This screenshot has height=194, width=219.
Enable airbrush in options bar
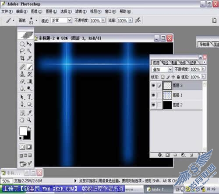[138, 21]
